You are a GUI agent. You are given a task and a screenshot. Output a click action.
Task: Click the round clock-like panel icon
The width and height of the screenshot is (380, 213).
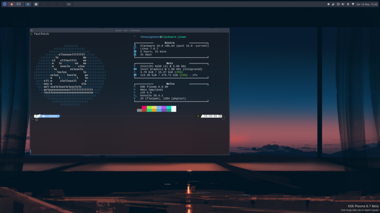pos(36,4)
